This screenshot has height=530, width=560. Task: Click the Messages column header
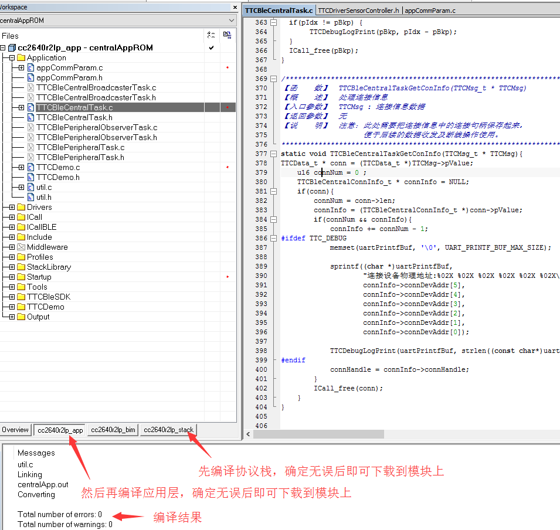(x=36, y=453)
